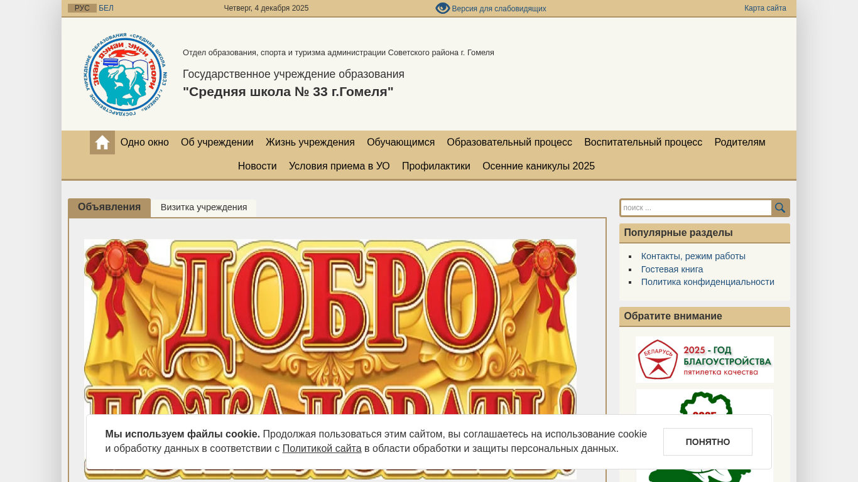Open Политикой сайта link in cookie notice
This screenshot has width=858, height=482.
(x=322, y=449)
